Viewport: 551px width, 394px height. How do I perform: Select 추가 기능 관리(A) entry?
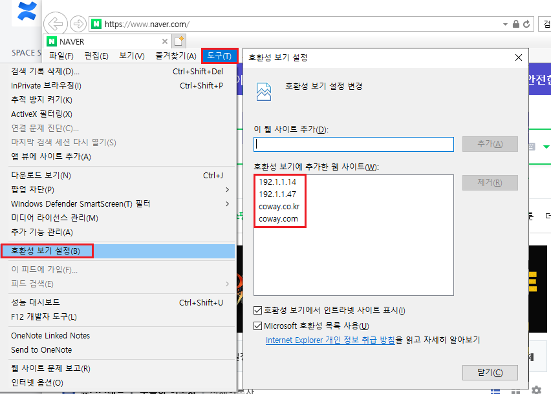[118, 233]
